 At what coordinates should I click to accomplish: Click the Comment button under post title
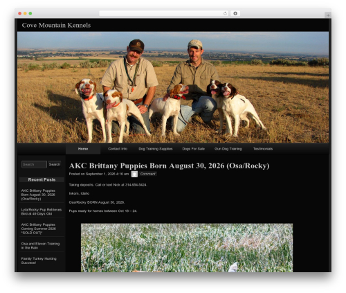(x=148, y=174)
